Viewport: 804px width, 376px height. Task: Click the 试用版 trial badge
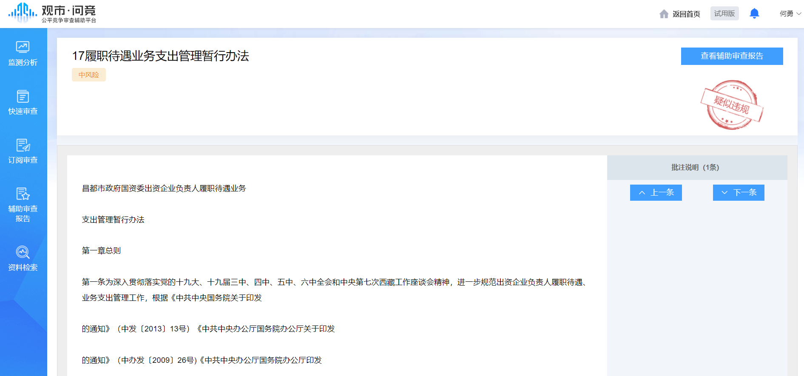tap(724, 14)
